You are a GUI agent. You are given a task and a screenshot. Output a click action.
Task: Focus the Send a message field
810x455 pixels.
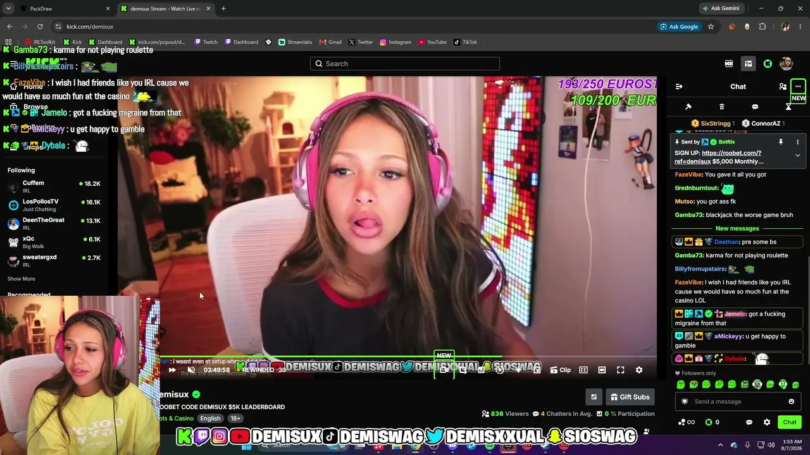pyautogui.click(x=738, y=401)
